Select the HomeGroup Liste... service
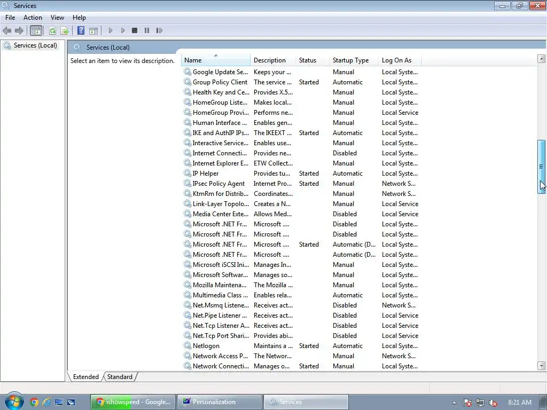This screenshot has height=410, width=547. (x=301, y=102)
